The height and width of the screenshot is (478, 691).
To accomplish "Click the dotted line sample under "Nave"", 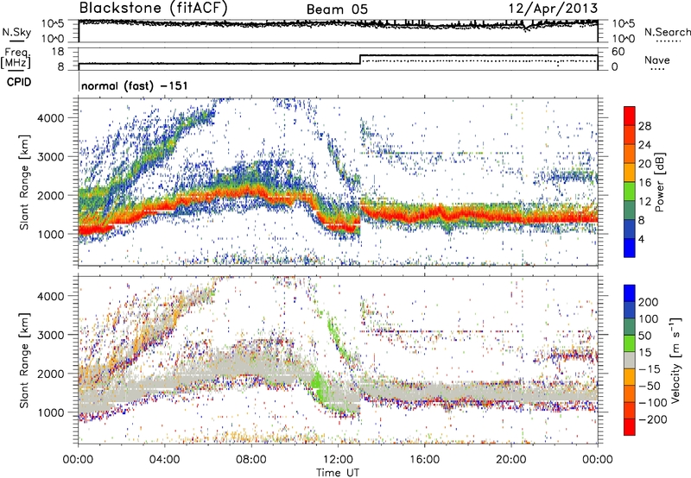I will tap(657, 70).
